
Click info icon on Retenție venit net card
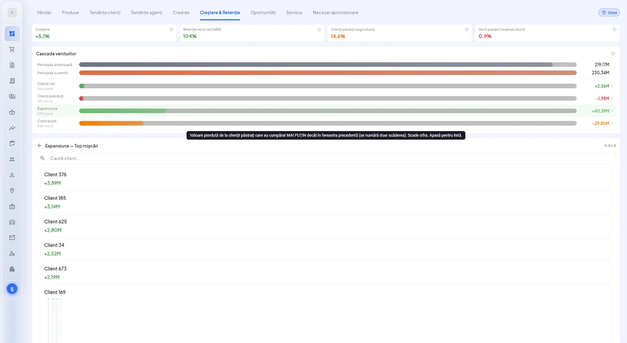(x=319, y=30)
